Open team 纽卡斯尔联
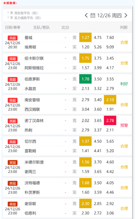 34,58
